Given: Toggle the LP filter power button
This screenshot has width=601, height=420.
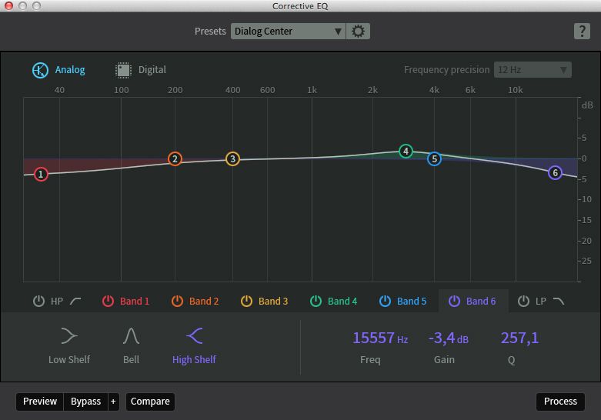Looking at the screenshot, I should pos(523,302).
